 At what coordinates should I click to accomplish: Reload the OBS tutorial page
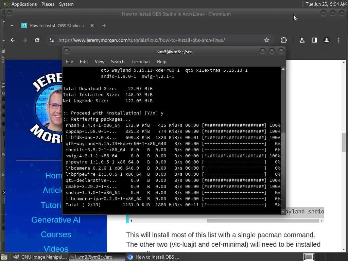coord(37,40)
